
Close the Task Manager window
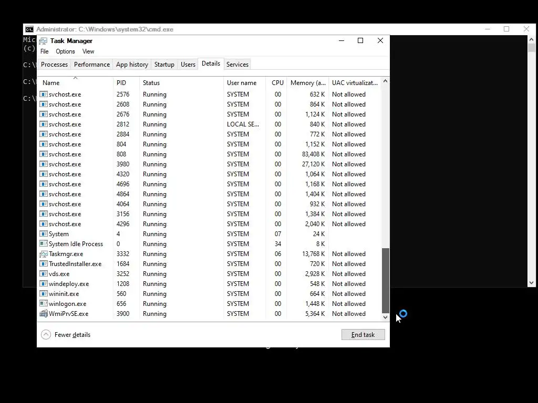pos(380,40)
